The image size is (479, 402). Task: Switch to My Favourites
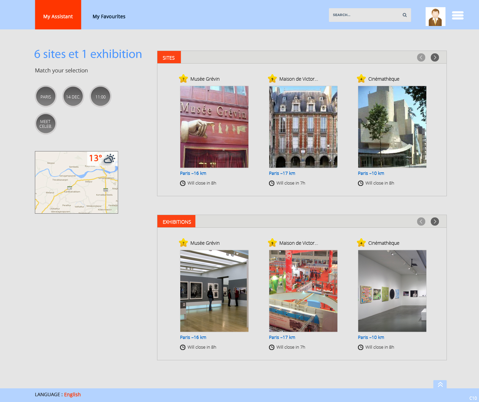pos(109,16)
